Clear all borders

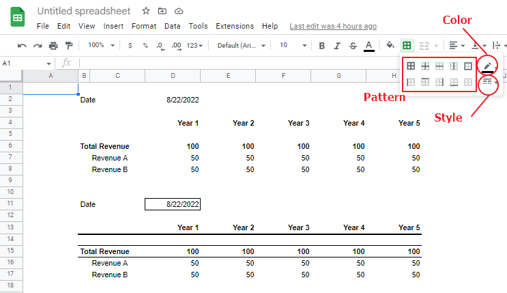468,82
